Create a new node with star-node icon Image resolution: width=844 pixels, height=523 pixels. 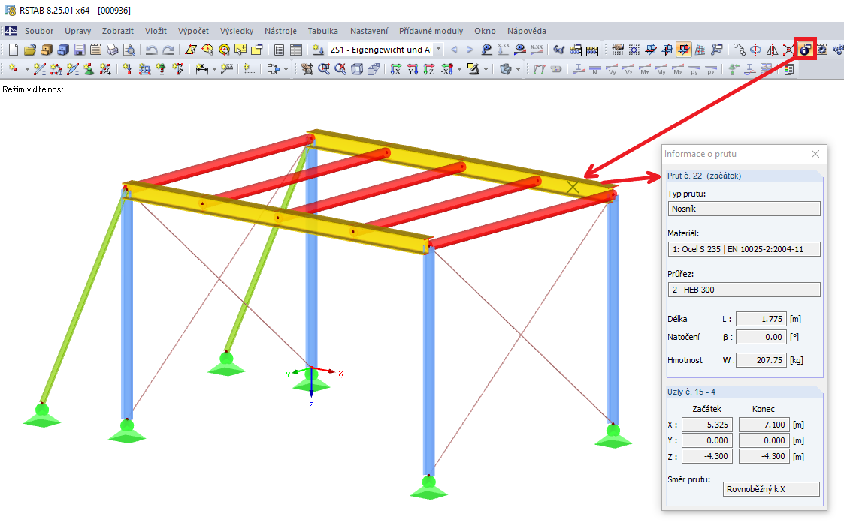tap(12, 69)
